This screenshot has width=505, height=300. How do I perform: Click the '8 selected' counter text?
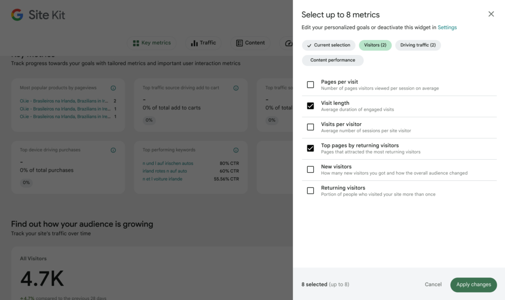314,285
